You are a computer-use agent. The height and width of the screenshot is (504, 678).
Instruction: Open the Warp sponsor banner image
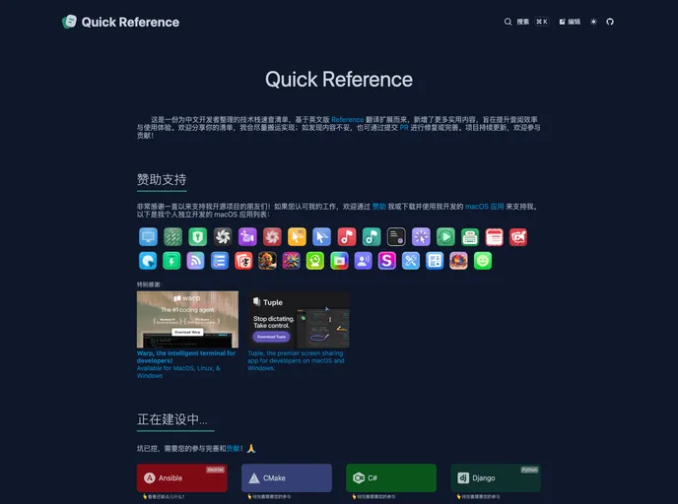pos(187,319)
